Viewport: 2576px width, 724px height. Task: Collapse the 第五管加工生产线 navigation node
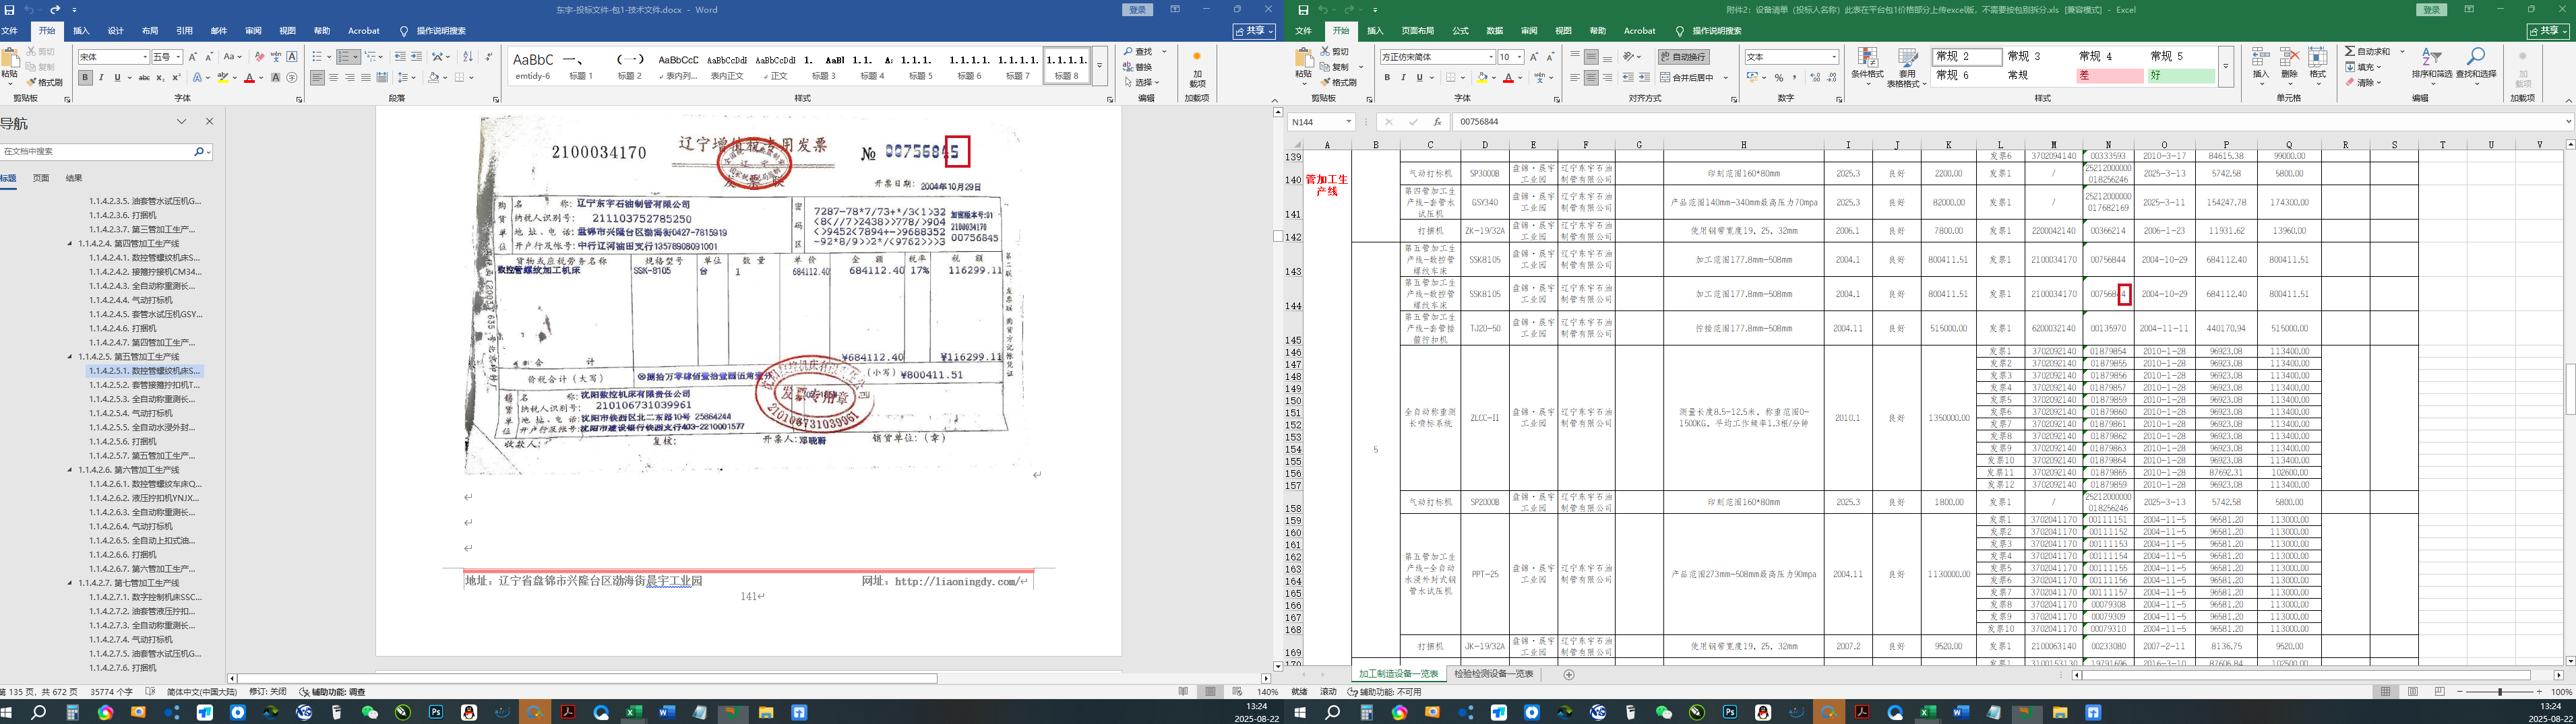[x=70, y=356]
